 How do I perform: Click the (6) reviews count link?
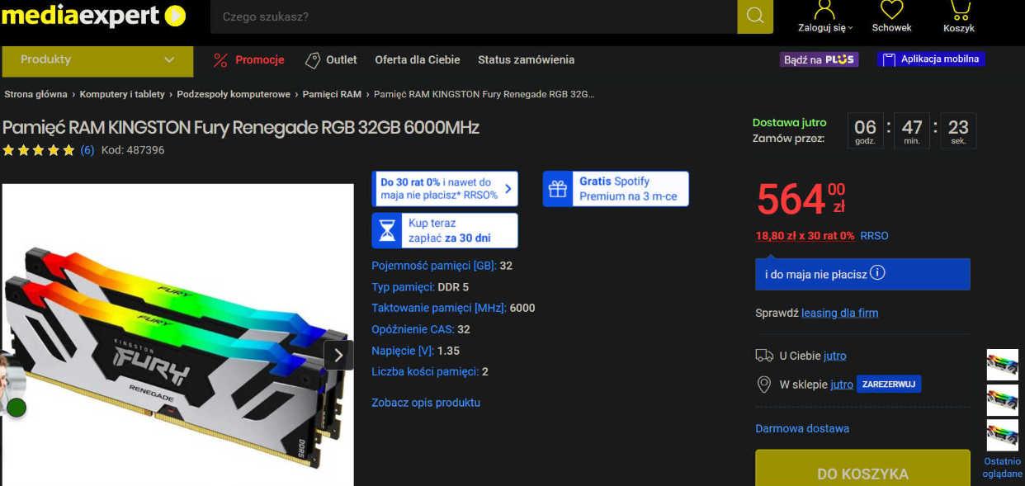(87, 150)
